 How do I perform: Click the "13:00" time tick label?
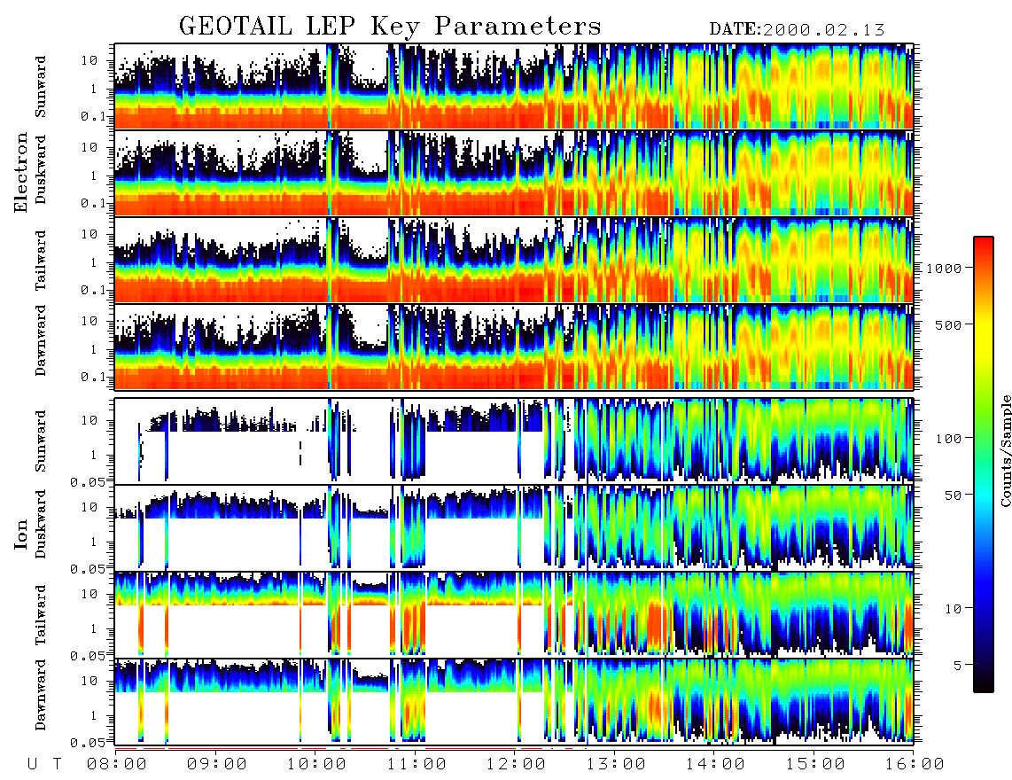[616, 765]
